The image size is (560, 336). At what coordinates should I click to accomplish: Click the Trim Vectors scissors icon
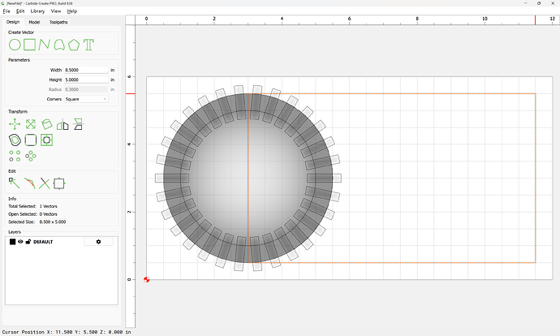45,183
